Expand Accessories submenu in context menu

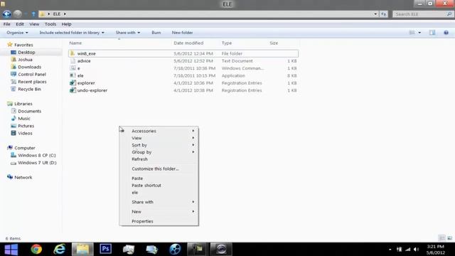[159, 131]
